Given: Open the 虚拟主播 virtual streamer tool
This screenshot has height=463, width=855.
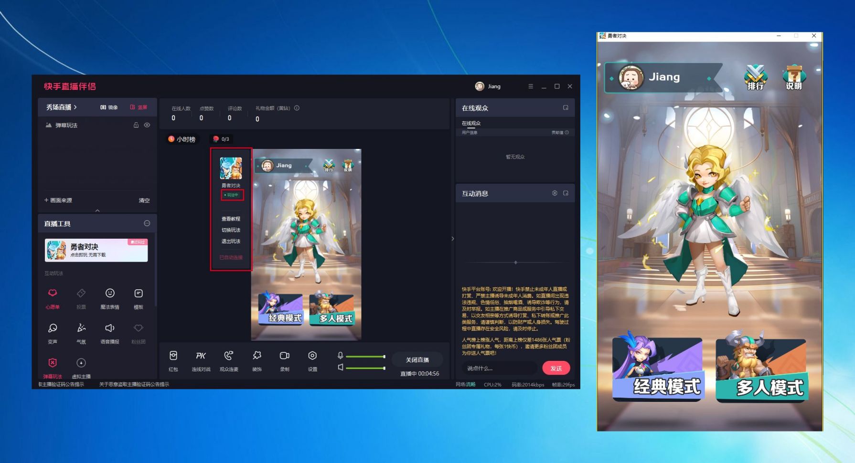Looking at the screenshot, I should point(81,368).
